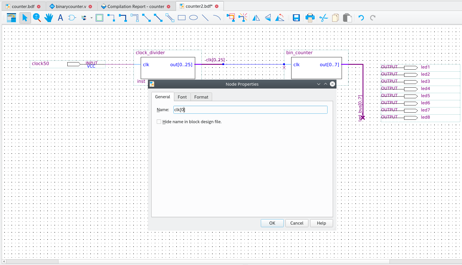This screenshot has height=265, width=462.
Task: Collapse Node Properties dialog with down chevron
Action: pos(319,84)
